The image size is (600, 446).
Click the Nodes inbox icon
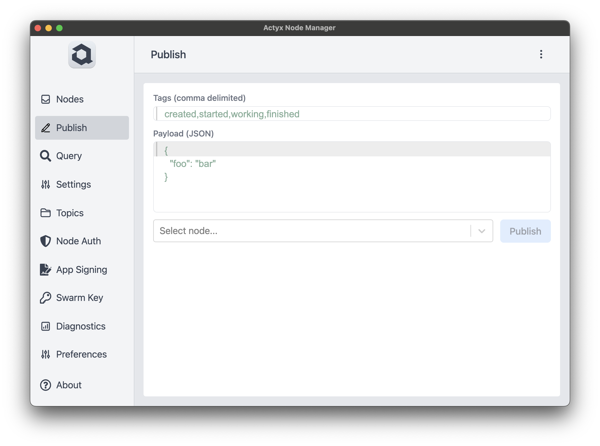(45, 99)
